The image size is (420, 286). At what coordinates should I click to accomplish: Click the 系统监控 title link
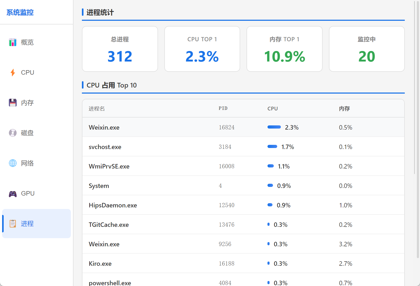click(x=20, y=12)
